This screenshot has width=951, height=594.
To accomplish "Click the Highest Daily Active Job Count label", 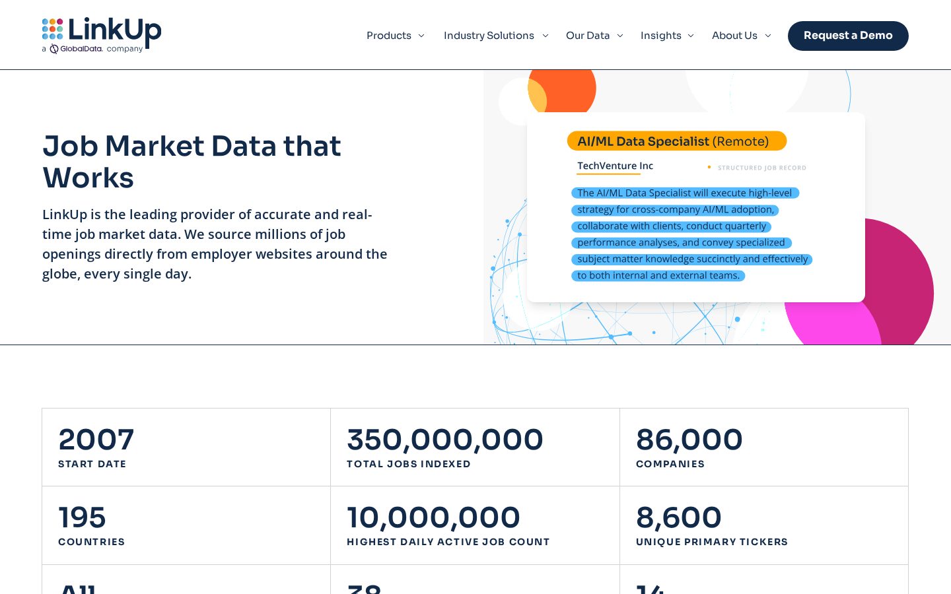I will (x=448, y=542).
